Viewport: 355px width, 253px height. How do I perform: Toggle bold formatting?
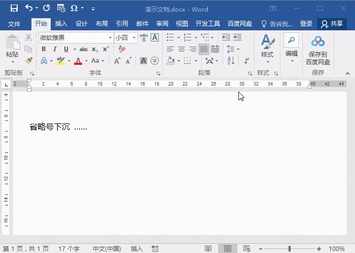44,49
